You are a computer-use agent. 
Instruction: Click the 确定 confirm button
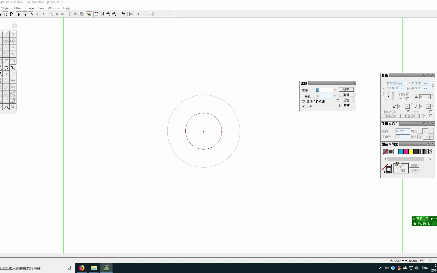coord(346,90)
